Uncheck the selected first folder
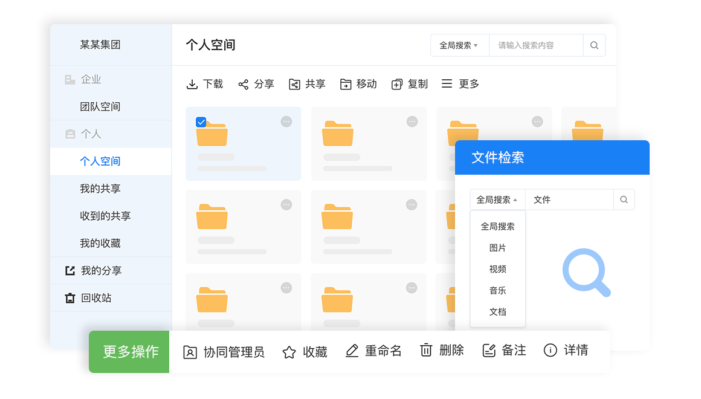The image size is (701, 399). coord(201,122)
